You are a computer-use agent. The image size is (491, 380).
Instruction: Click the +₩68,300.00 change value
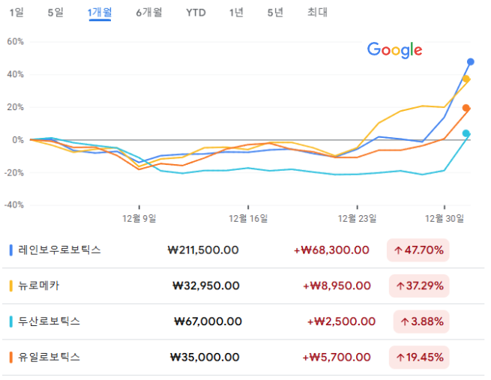331,250
